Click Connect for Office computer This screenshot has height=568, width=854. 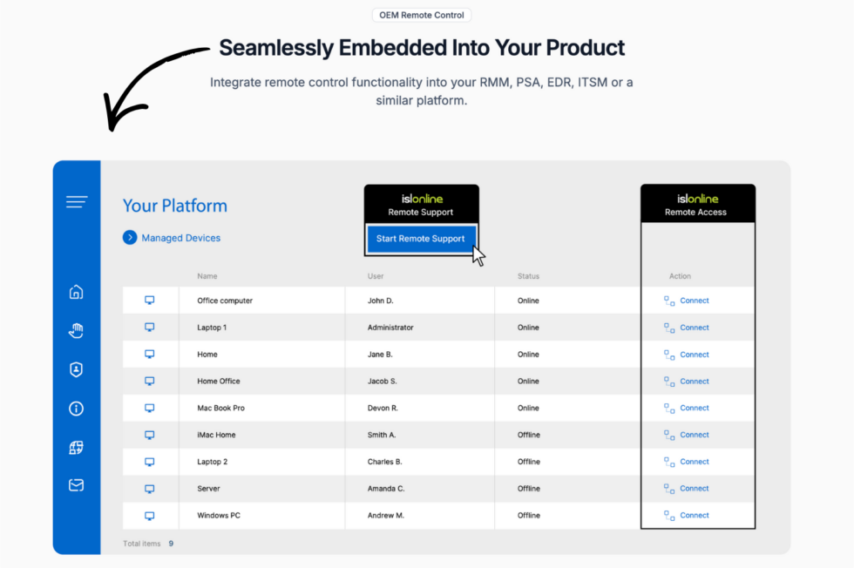click(695, 301)
